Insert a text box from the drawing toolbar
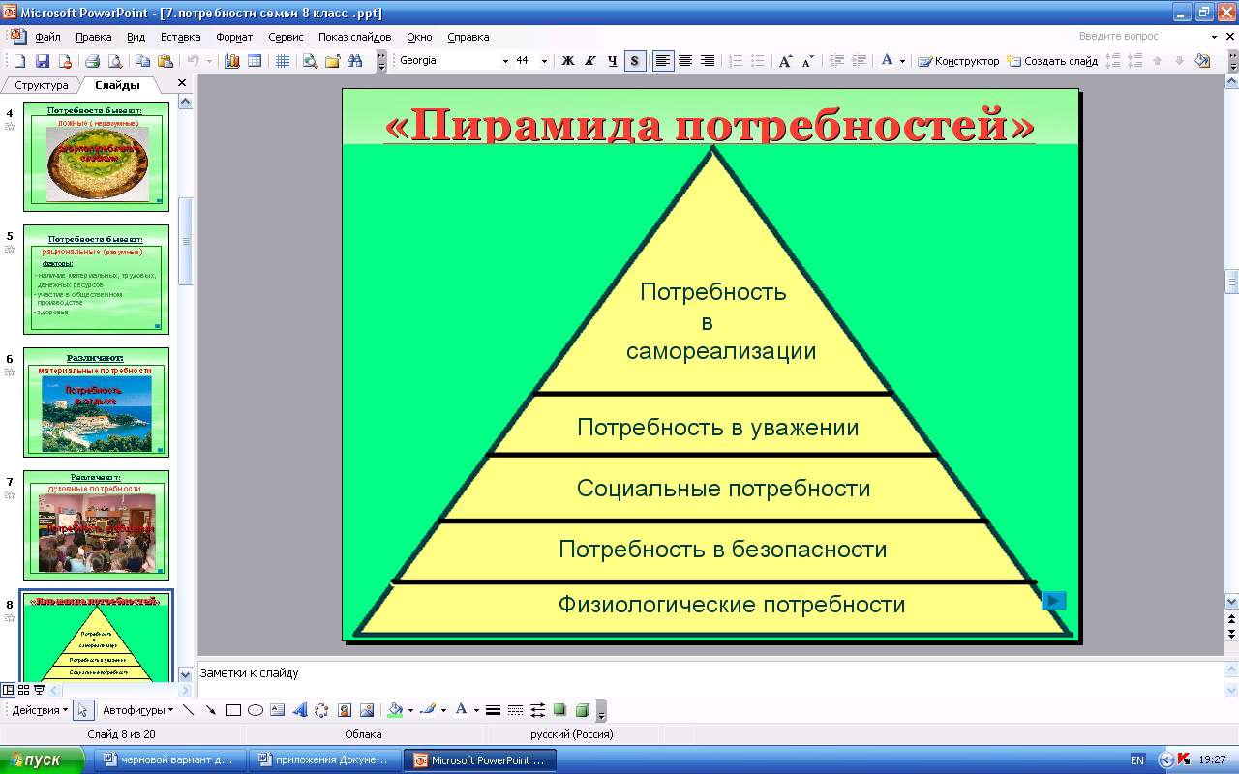Viewport: 1239px width, 774px height. coord(278,710)
